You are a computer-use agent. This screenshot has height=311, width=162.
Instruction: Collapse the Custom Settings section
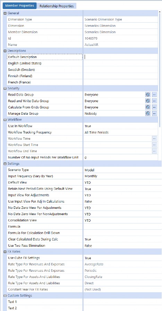(x=5, y=296)
